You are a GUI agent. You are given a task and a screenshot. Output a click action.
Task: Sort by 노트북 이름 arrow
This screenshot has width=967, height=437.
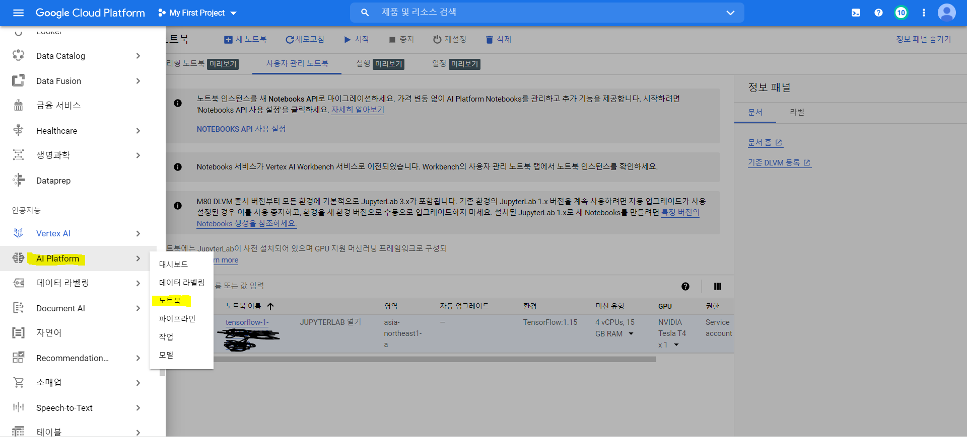pyautogui.click(x=270, y=306)
